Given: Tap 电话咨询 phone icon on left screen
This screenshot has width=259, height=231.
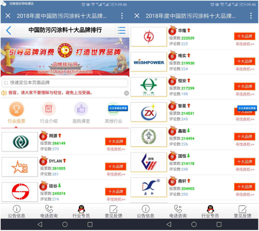Looking at the screenshot, I should 49,211.
